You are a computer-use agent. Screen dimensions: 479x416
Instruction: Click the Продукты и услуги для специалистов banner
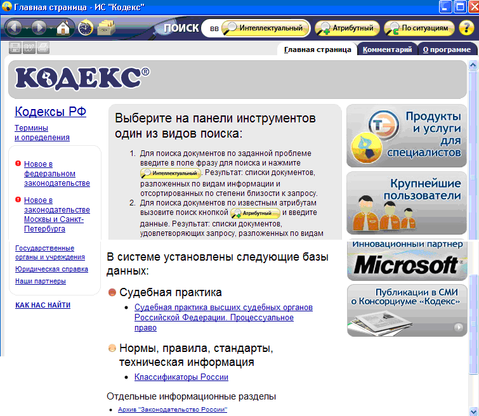pyautogui.click(x=407, y=136)
